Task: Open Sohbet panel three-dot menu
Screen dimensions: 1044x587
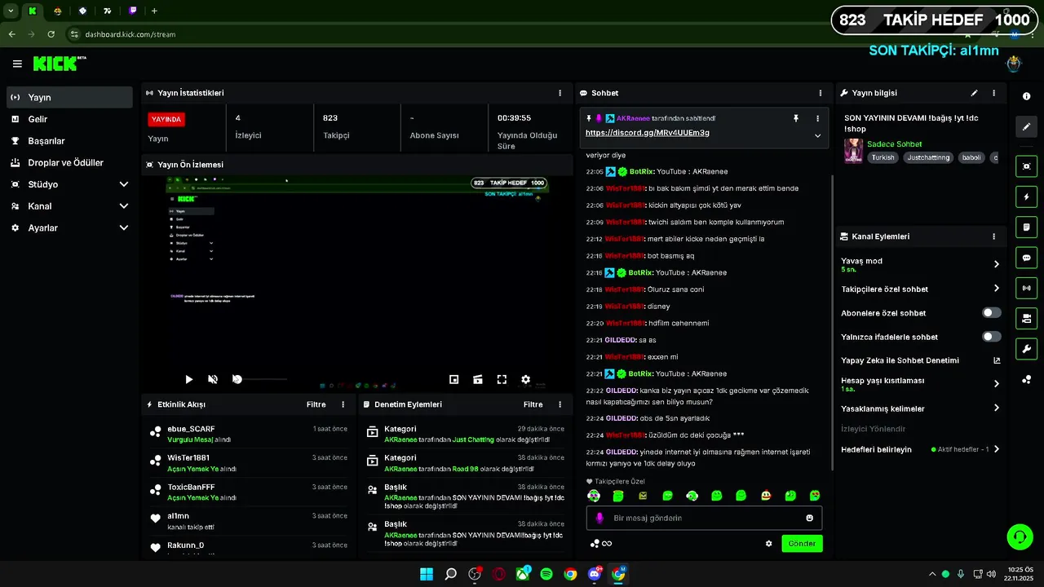Action: pyautogui.click(x=821, y=93)
